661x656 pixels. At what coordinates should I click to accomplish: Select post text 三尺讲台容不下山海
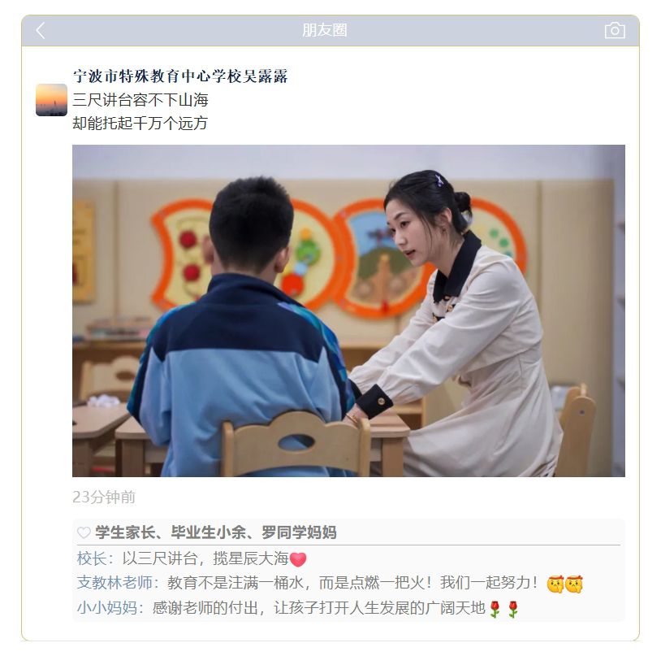[x=140, y=100]
